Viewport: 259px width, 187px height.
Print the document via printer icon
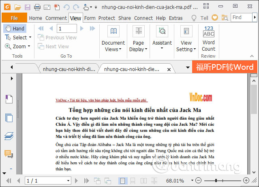tap(37, 7)
